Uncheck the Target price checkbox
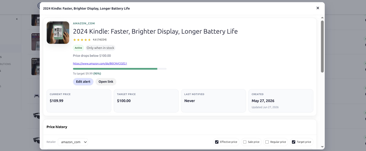Image resolution: width=366 pixels, height=151 pixels. [293, 142]
